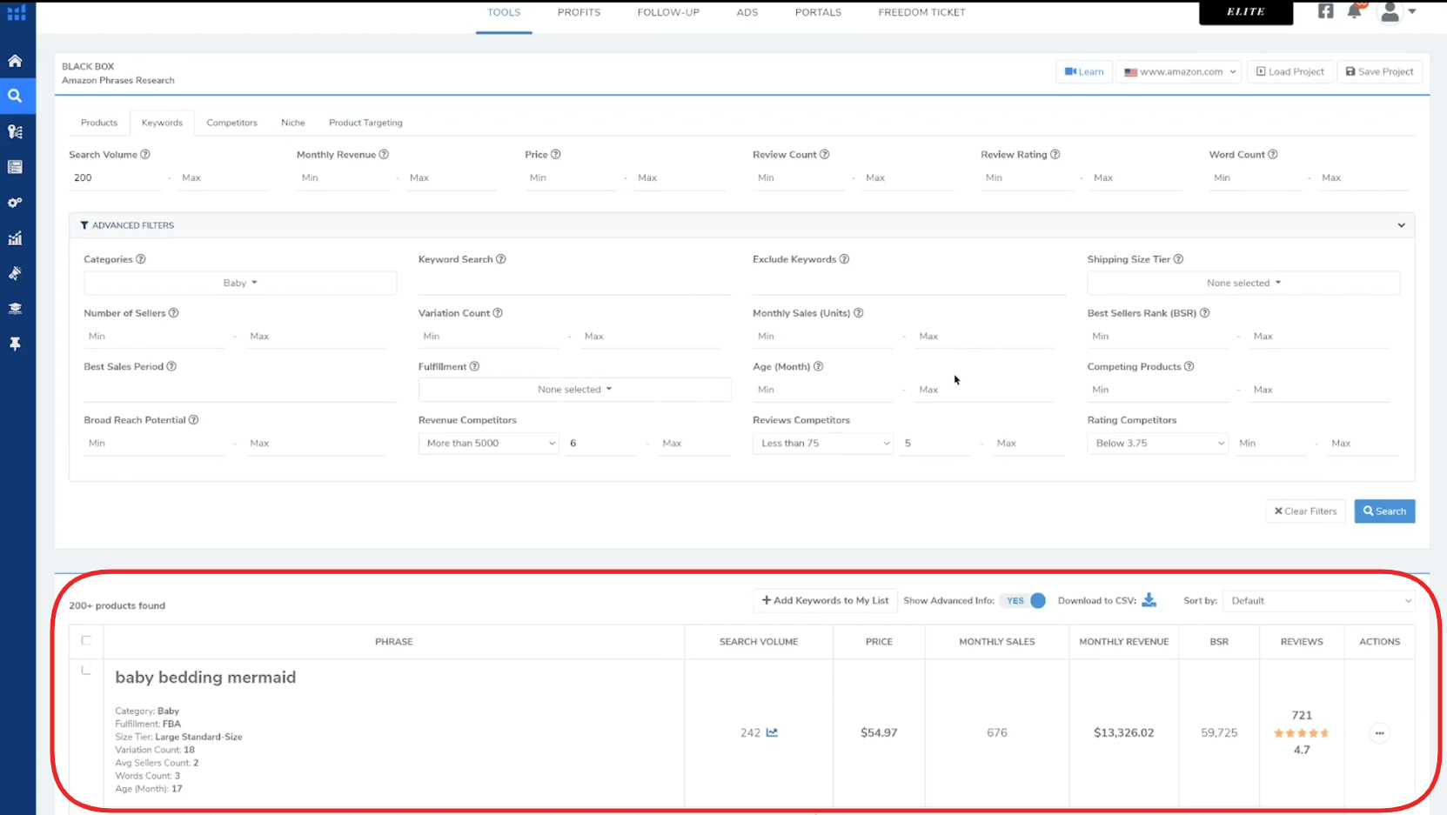The height and width of the screenshot is (815, 1447).
Task: Open the magnifier search tool in sidebar
Action: pyautogui.click(x=15, y=96)
